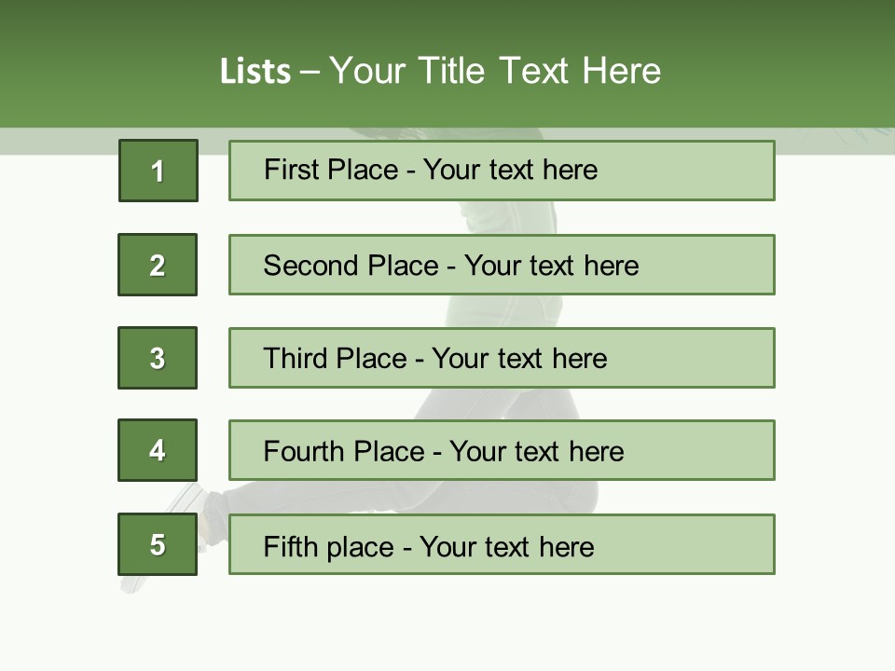Select the First Place text box
Image resolution: width=895 pixels, height=671 pixels.
(x=502, y=171)
